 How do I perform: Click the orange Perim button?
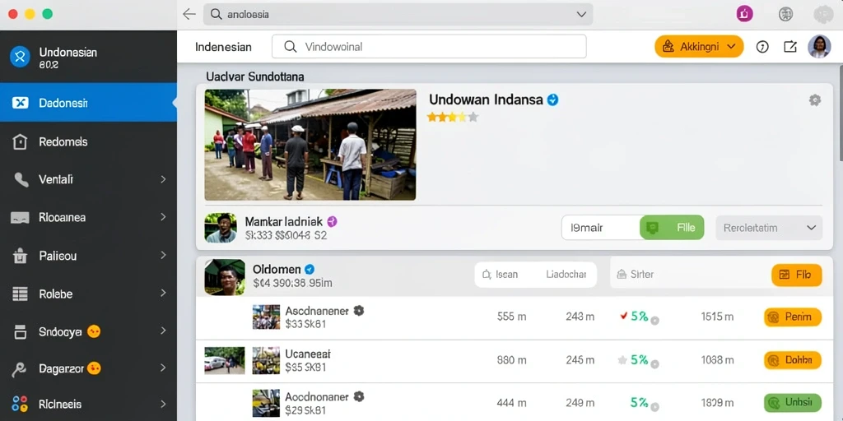pyautogui.click(x=792, y=317)
